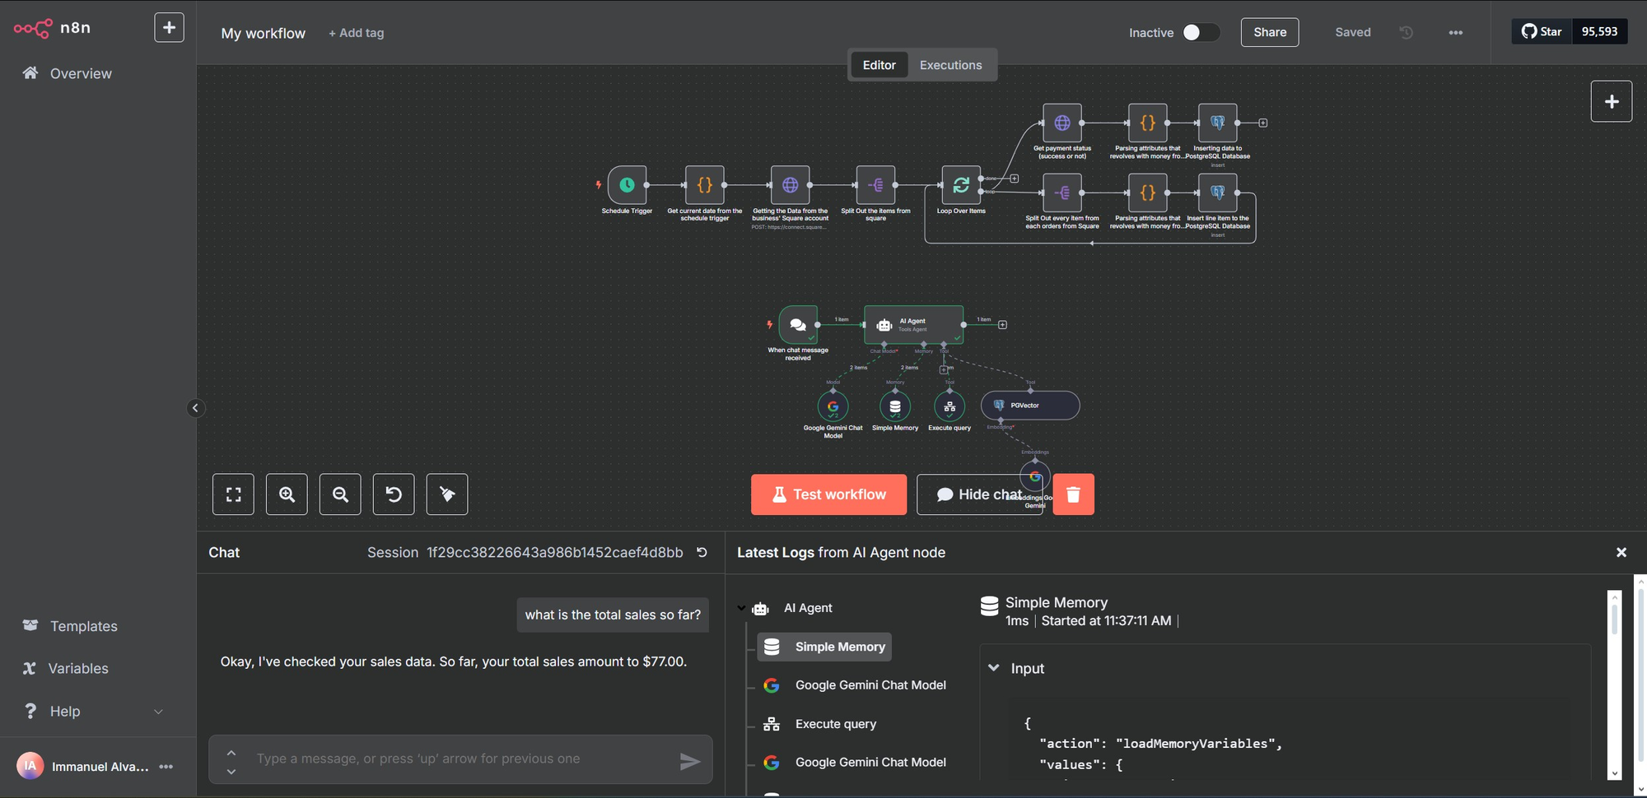Click the red trash delete button
1647x798 pixels.
[1073, 494]
